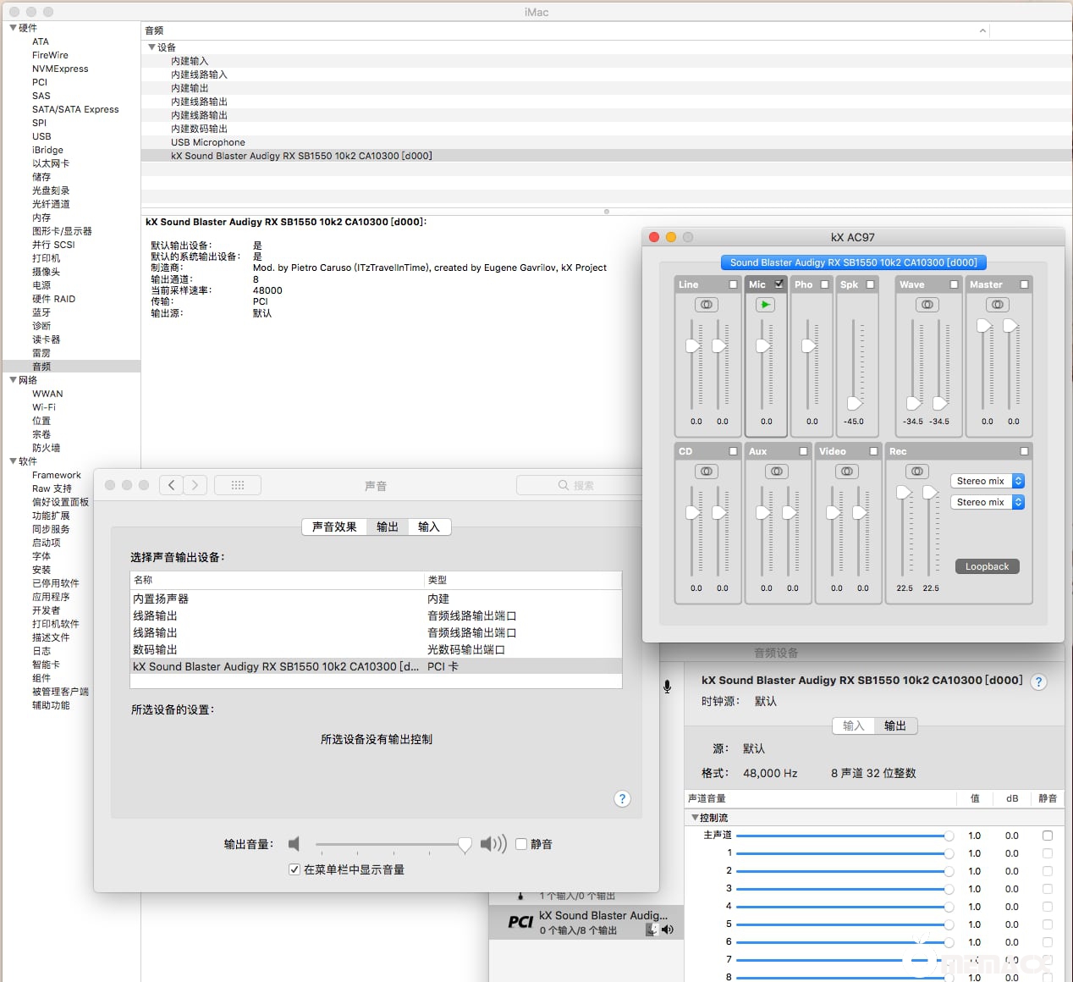Viewport: 1073px width, 982px height.
Task: Click the CD channel stereo link icon
Action: 707,472
